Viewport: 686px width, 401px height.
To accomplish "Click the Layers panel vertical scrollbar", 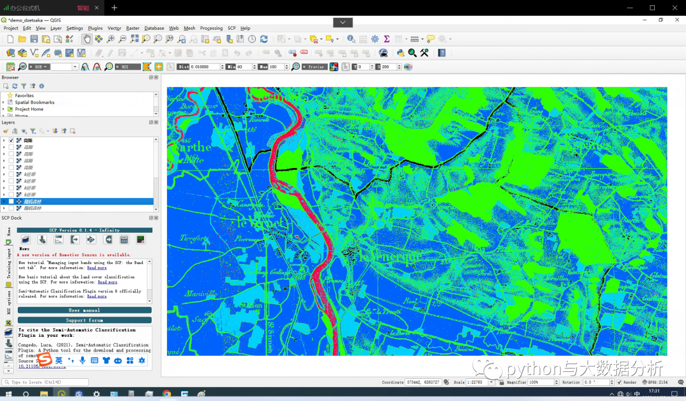I will coord(156,174).
